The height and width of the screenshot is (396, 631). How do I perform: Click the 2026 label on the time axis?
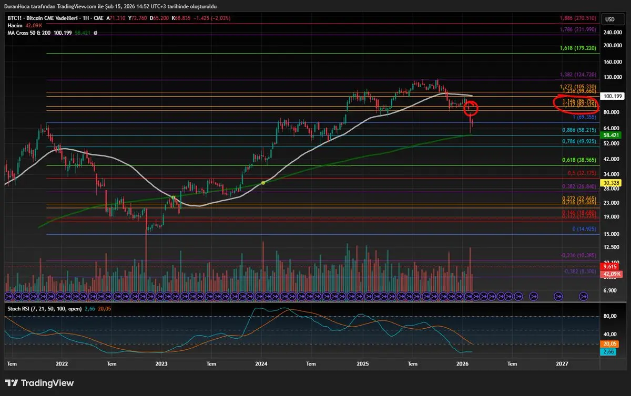click(462, 363)
